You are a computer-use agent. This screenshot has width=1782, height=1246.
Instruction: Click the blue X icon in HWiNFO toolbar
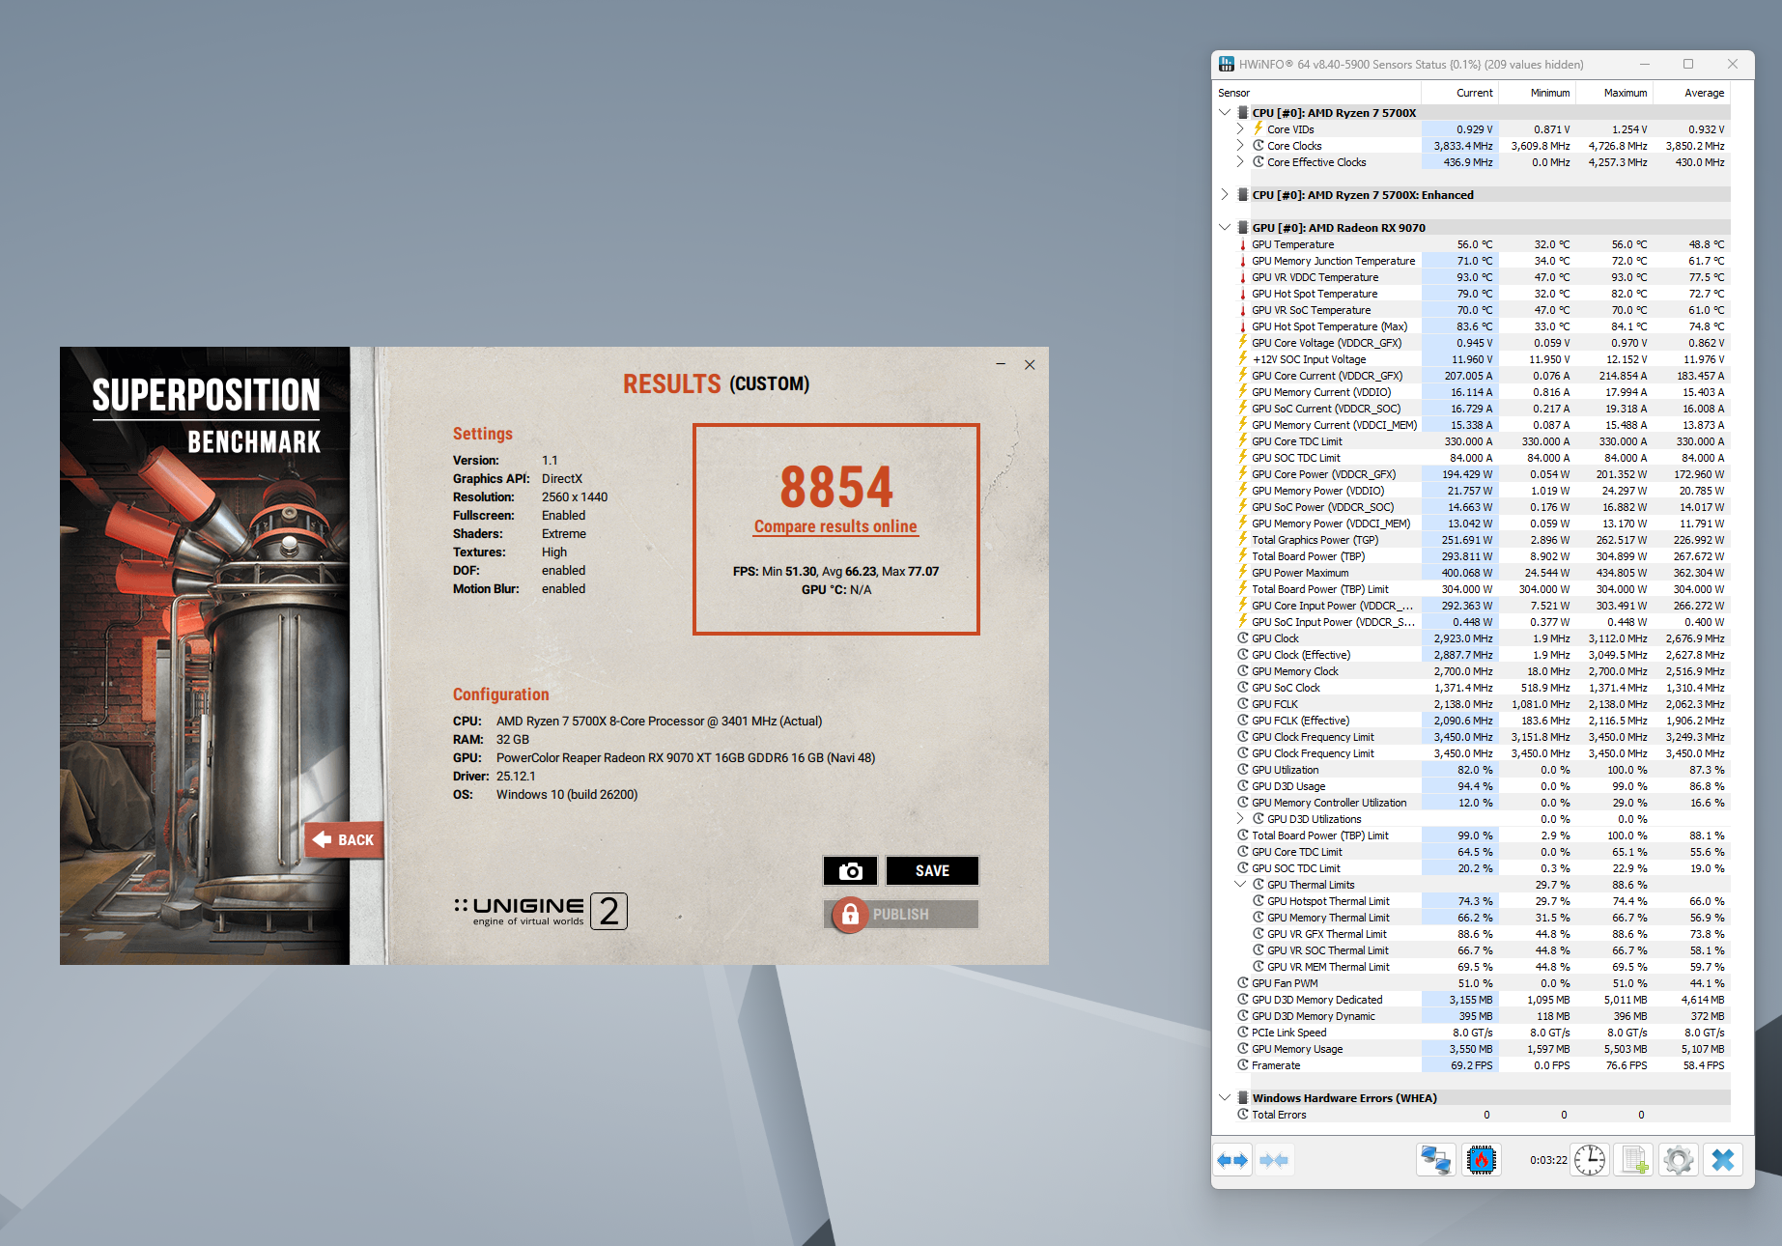pyautogui.click(x=1723, y=1160)
